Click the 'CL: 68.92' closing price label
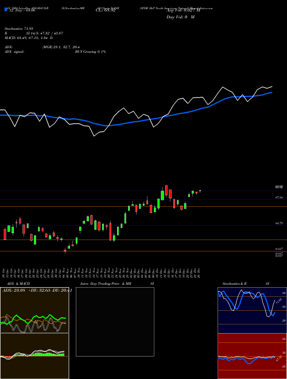The width and height of the screenshot is (287, 379). point(106,11)
